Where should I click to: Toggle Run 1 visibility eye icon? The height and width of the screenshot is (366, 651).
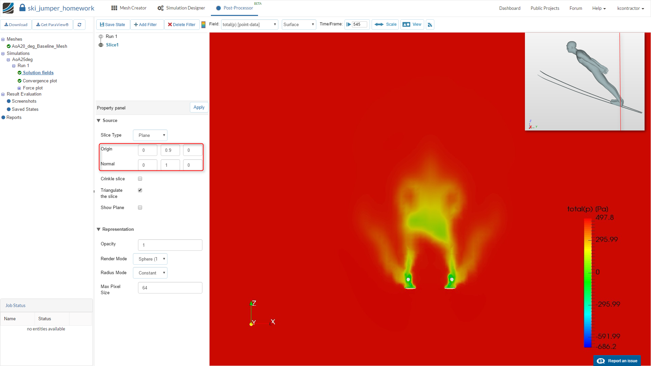pos(101,36)
